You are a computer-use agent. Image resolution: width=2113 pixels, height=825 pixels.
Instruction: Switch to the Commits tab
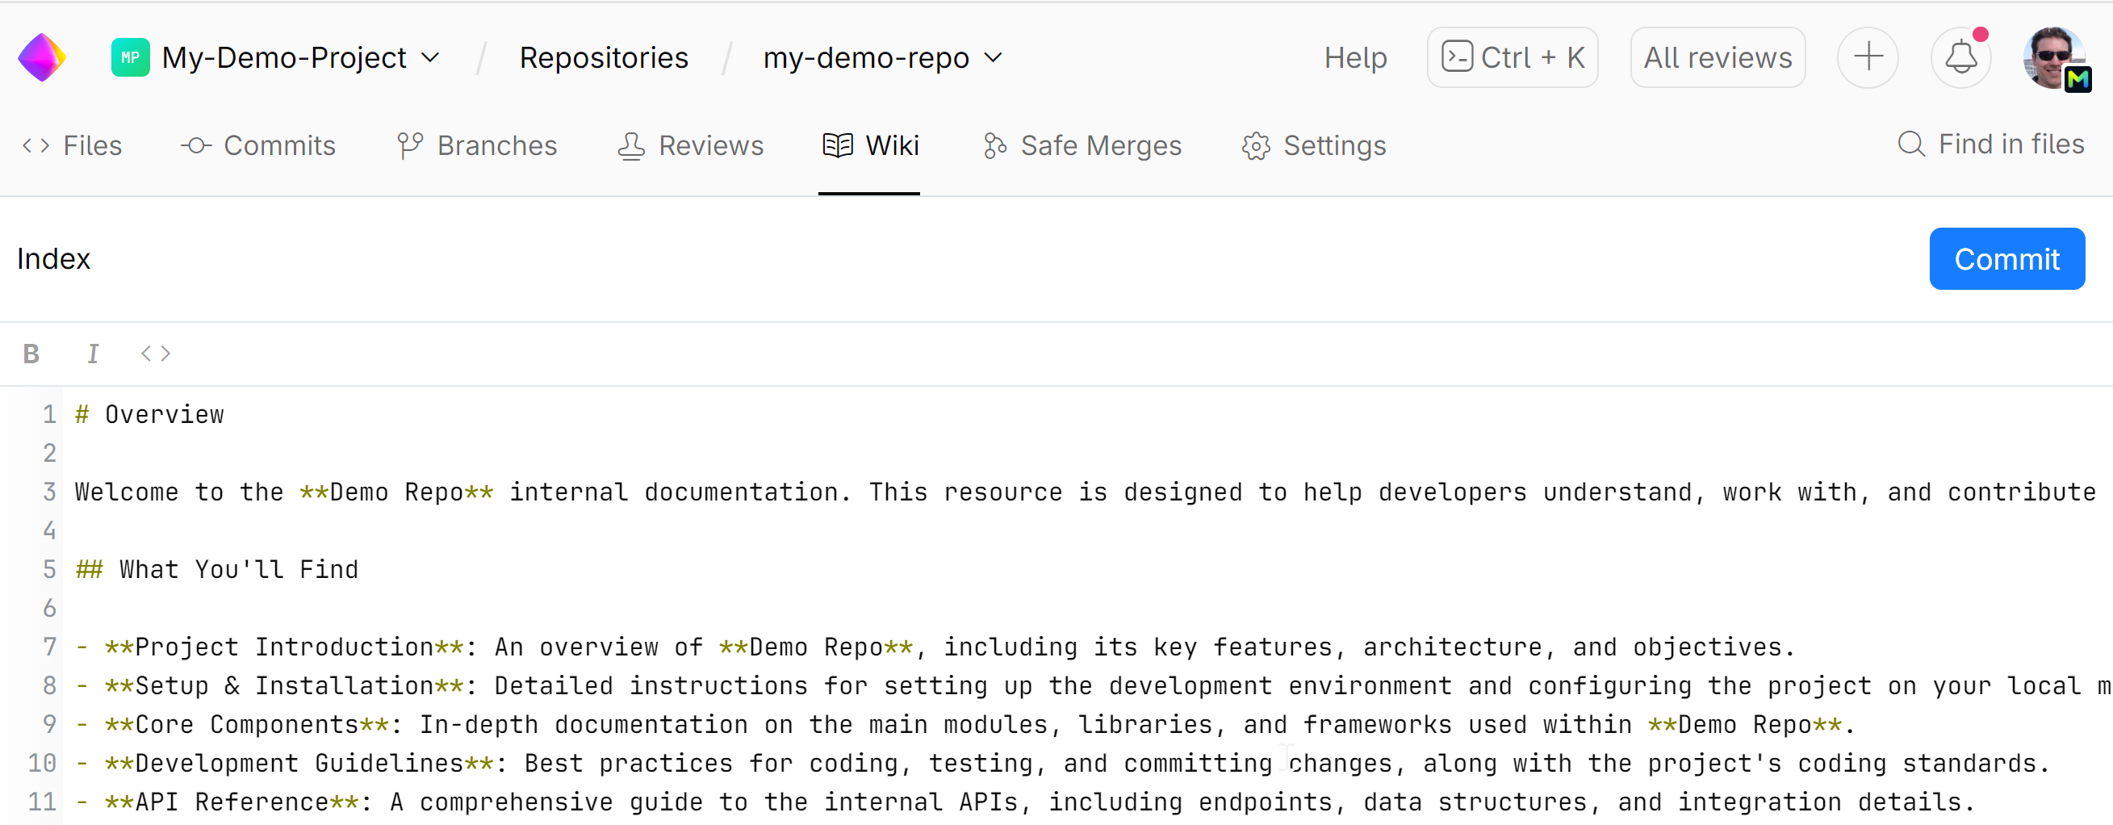258,145
